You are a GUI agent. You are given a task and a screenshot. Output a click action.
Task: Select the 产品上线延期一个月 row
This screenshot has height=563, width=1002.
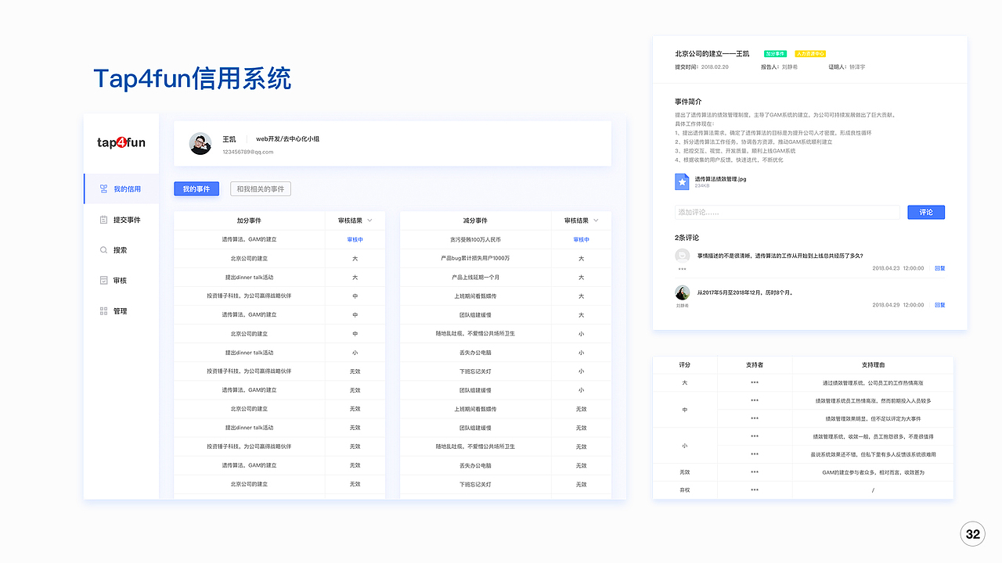505,278
